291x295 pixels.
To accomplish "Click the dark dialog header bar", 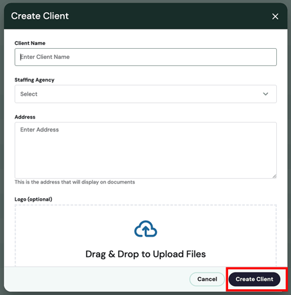I will point(145,16).
